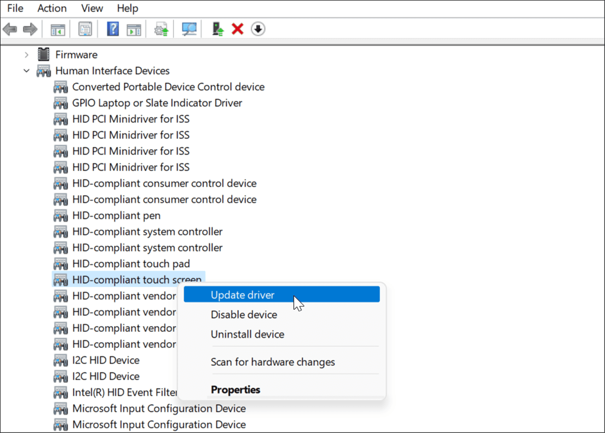Open the Help icon in the toolbar
The height and width of the screenshot is (433, 605).
point(112,29)
